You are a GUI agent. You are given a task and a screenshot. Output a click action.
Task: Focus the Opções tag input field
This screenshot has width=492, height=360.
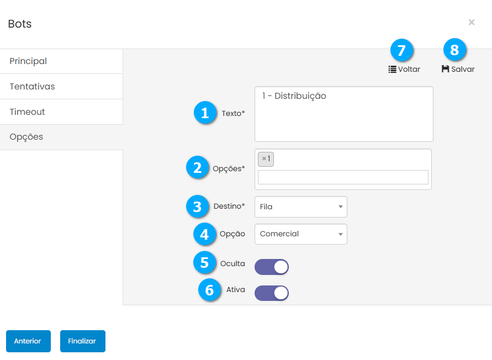pyautogui.click(x=343, y=177)
